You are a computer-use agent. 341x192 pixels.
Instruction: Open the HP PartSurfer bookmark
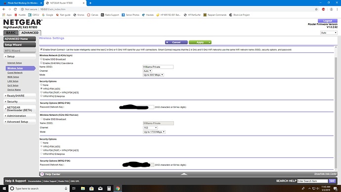coord(192,15)
